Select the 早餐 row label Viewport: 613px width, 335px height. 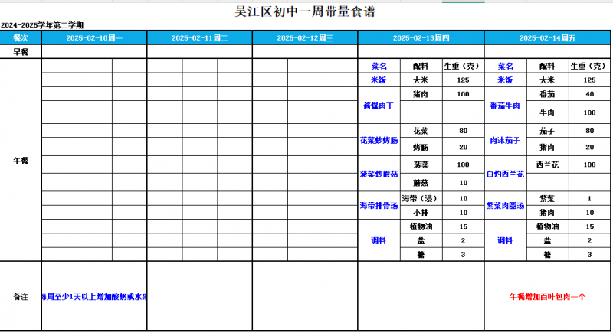click(x=21, y=51)
